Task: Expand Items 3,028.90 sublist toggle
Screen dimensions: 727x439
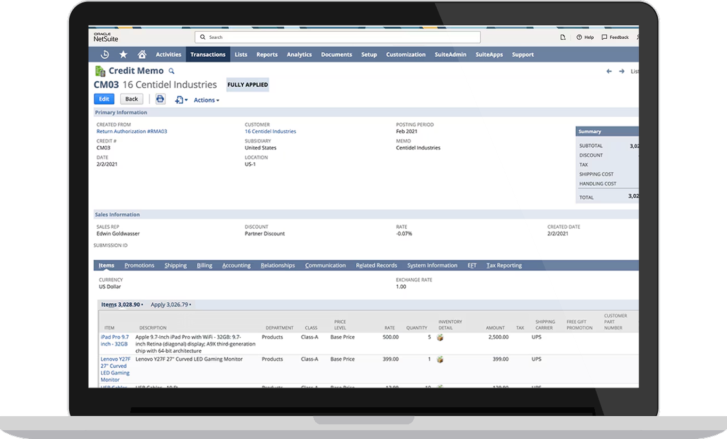Action: [x=122, y=305]
